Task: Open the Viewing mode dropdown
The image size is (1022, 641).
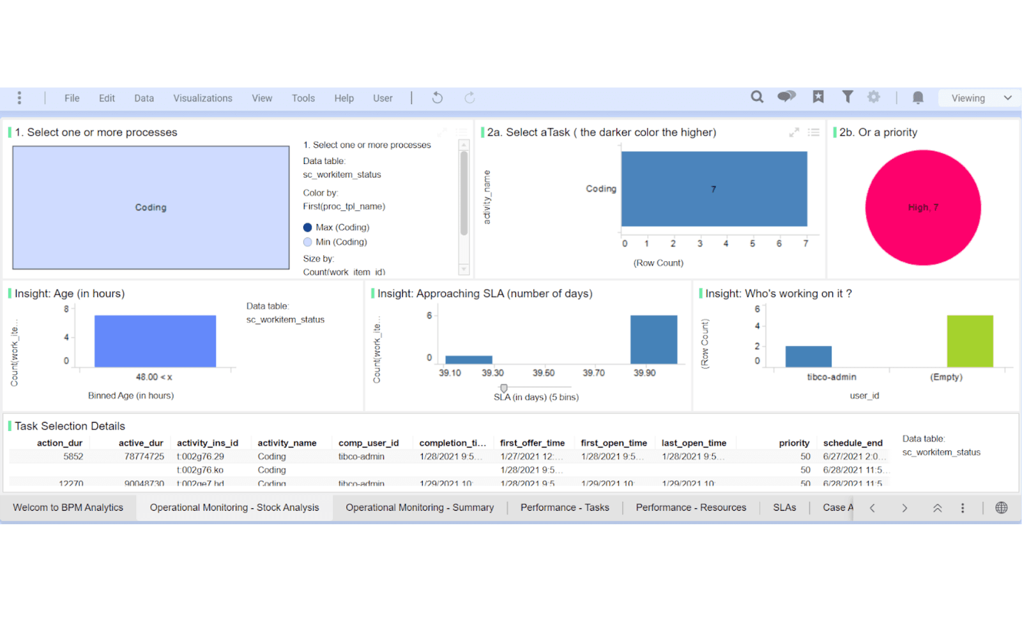Action: tap(979, 98)
